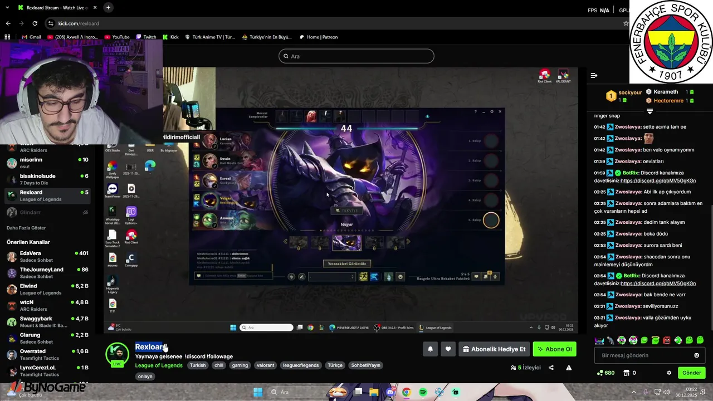Open first discord.gg invite link in chat
Image resolution: width=713 pixels, height=401 pixels.
point(658,181)
